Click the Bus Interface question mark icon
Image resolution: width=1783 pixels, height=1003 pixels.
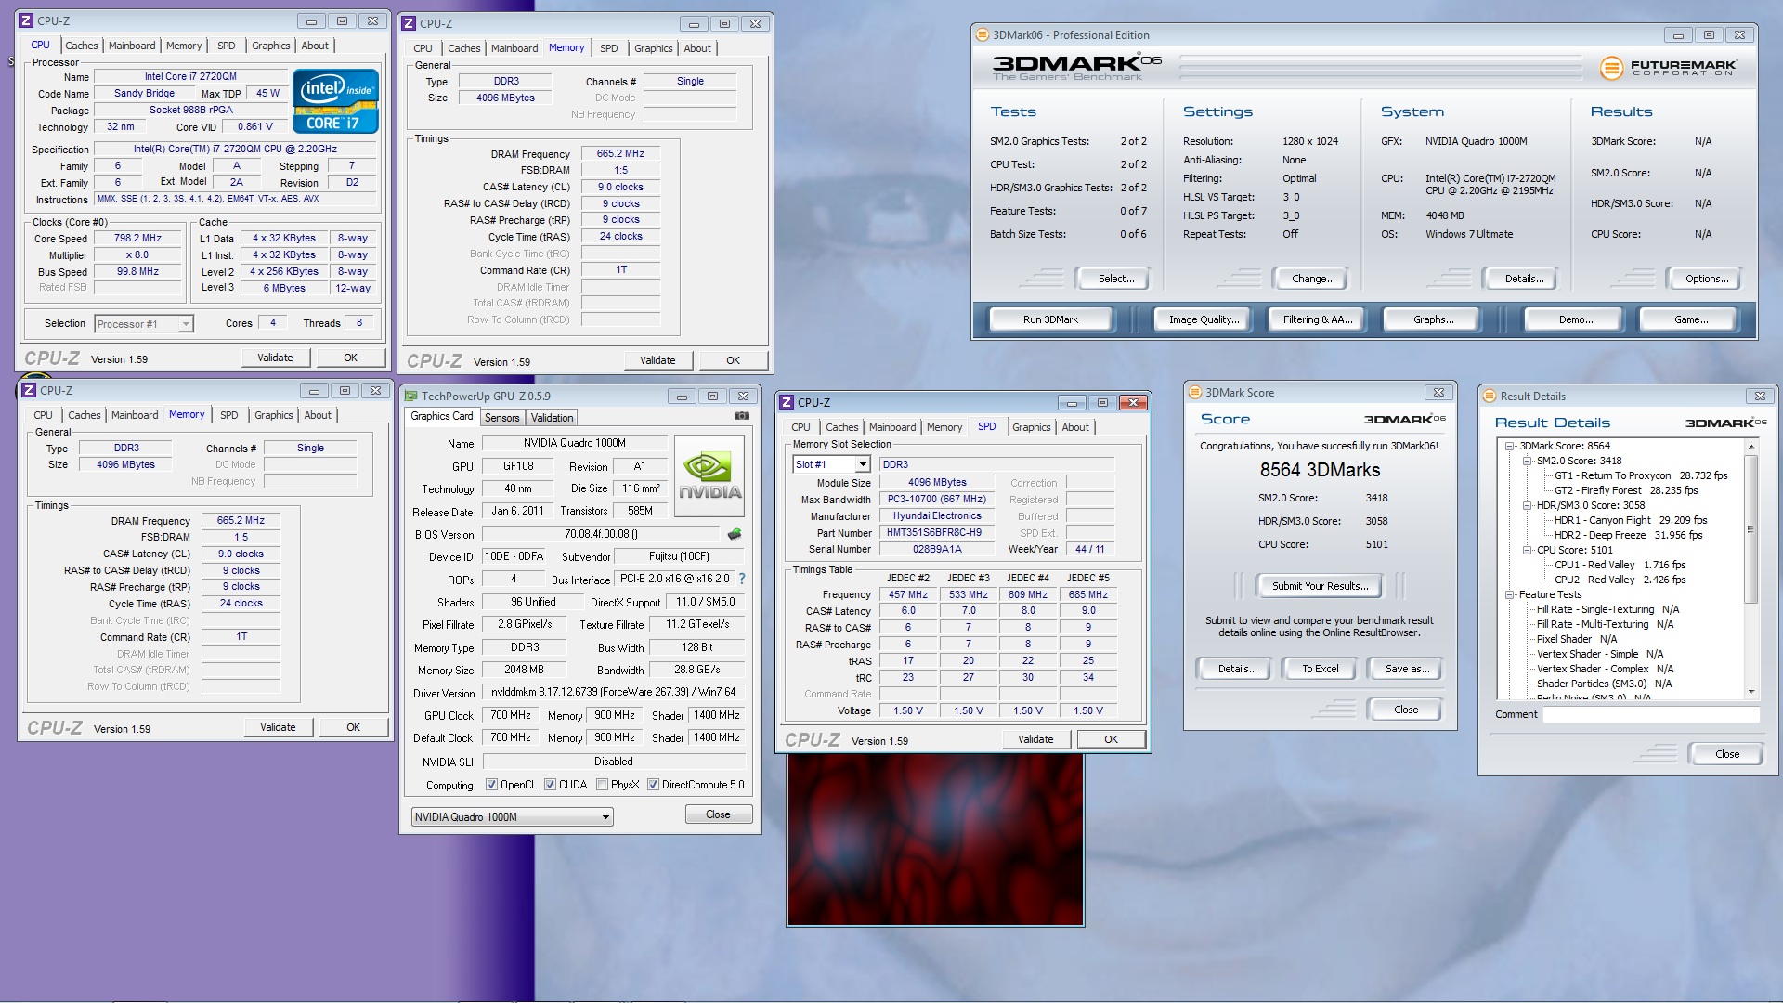(x=742, y=579)
